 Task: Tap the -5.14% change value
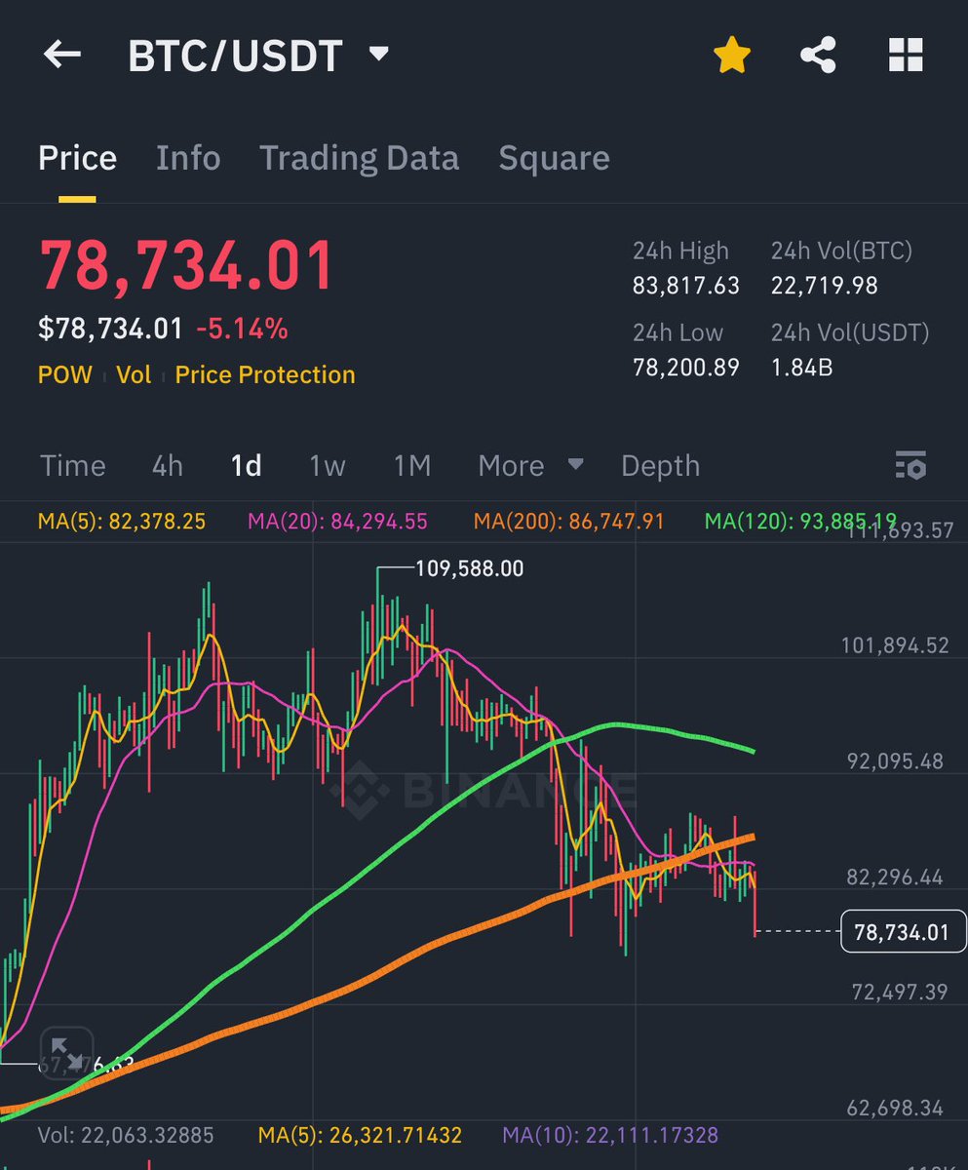tap(242, 329)
